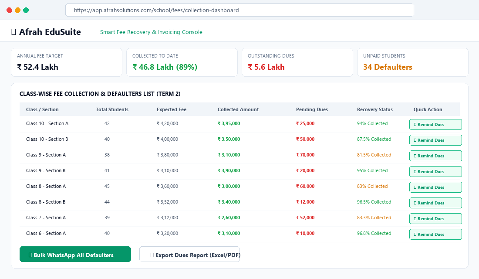479x279 pixels.
Task: Select the Class 7 - Section A row label
Action: pos(46,218)
